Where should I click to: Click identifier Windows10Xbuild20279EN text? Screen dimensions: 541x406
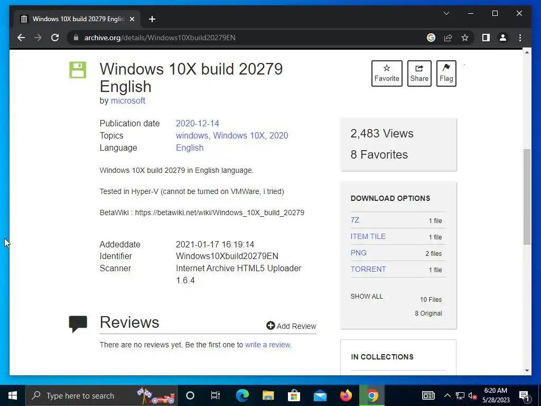(x=227, y=256)
